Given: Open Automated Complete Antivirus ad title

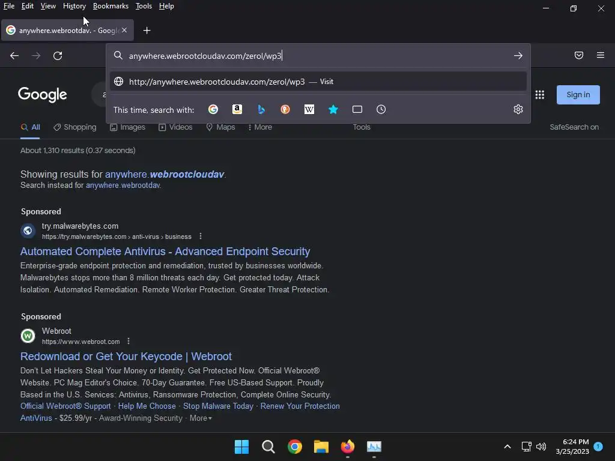Looking at the screenshot, I should coord(165,252).
